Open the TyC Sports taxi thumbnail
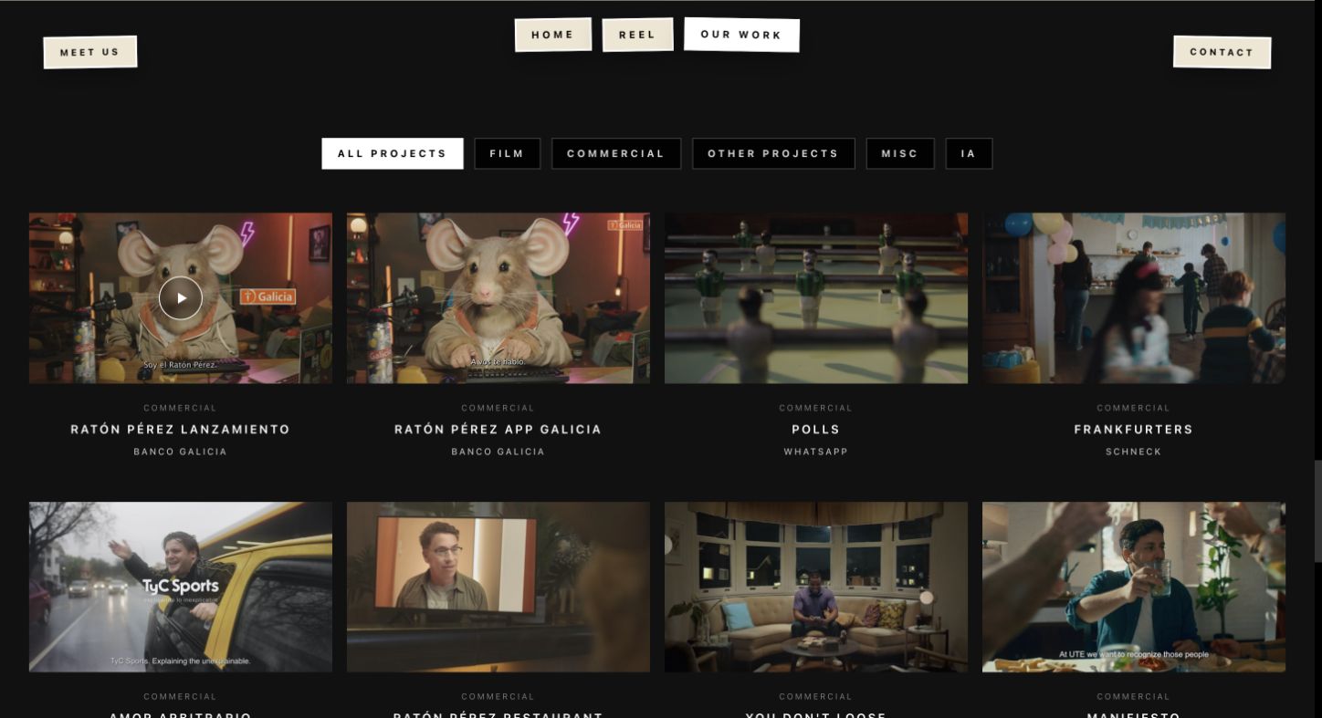Viewport: 1322px width, 718px height. (x=181, y=587)
